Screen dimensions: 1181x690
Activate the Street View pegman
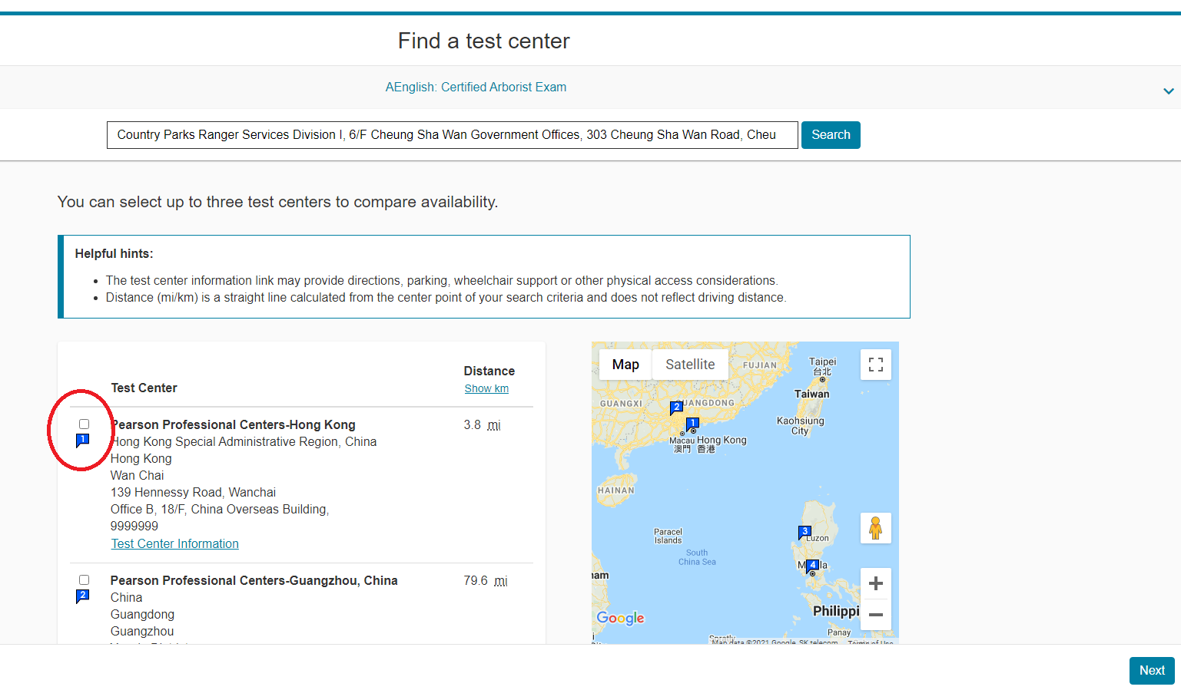(876, 528)
